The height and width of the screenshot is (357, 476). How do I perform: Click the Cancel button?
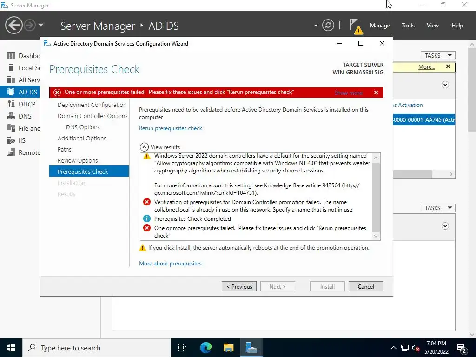[366, 286]
